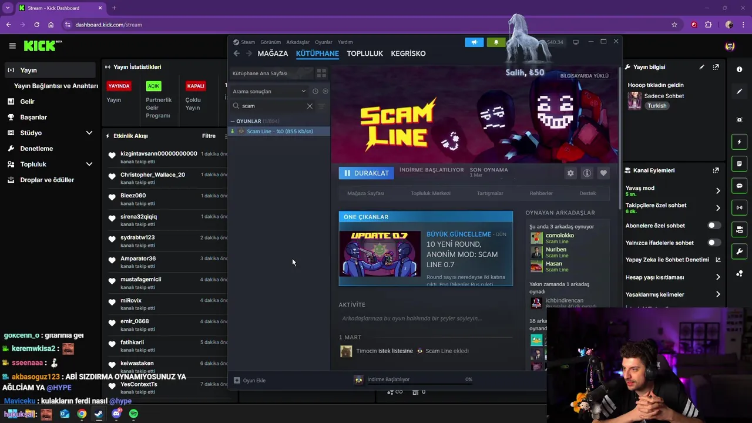Open Filtre in Etkinlik Akışı
The image size is (752, 423).
[209, 136]
